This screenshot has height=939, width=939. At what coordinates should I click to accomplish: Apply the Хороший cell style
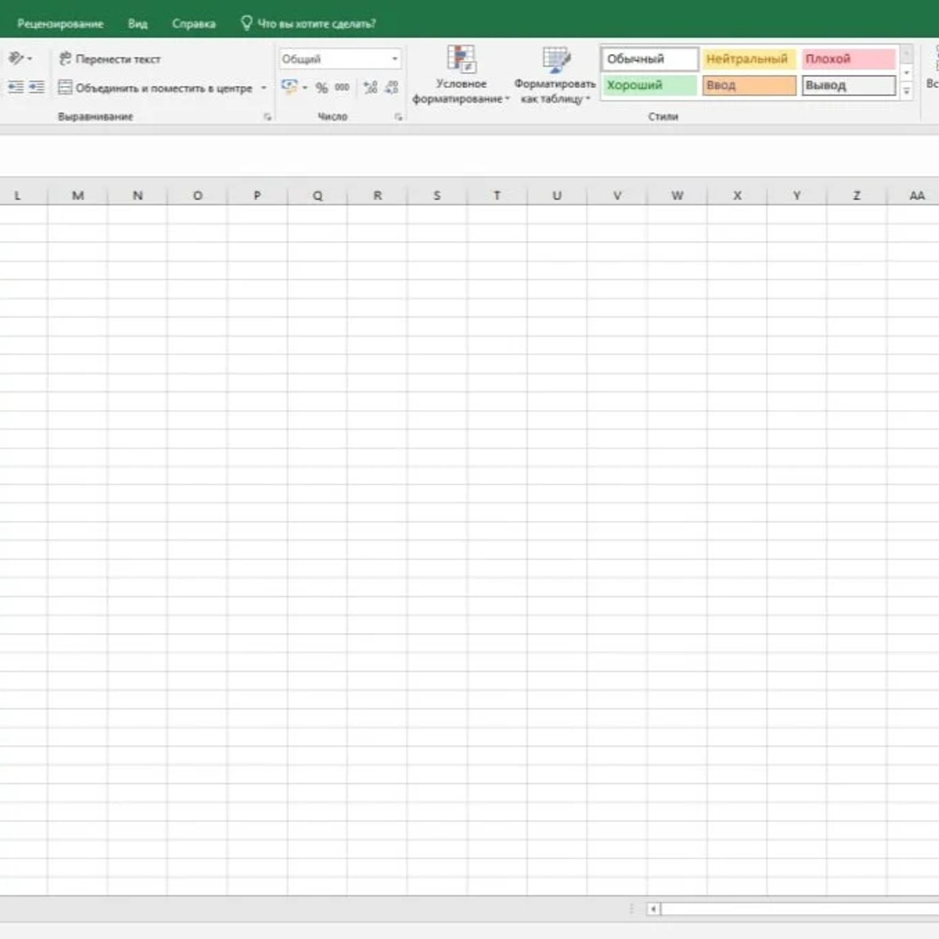649,85
